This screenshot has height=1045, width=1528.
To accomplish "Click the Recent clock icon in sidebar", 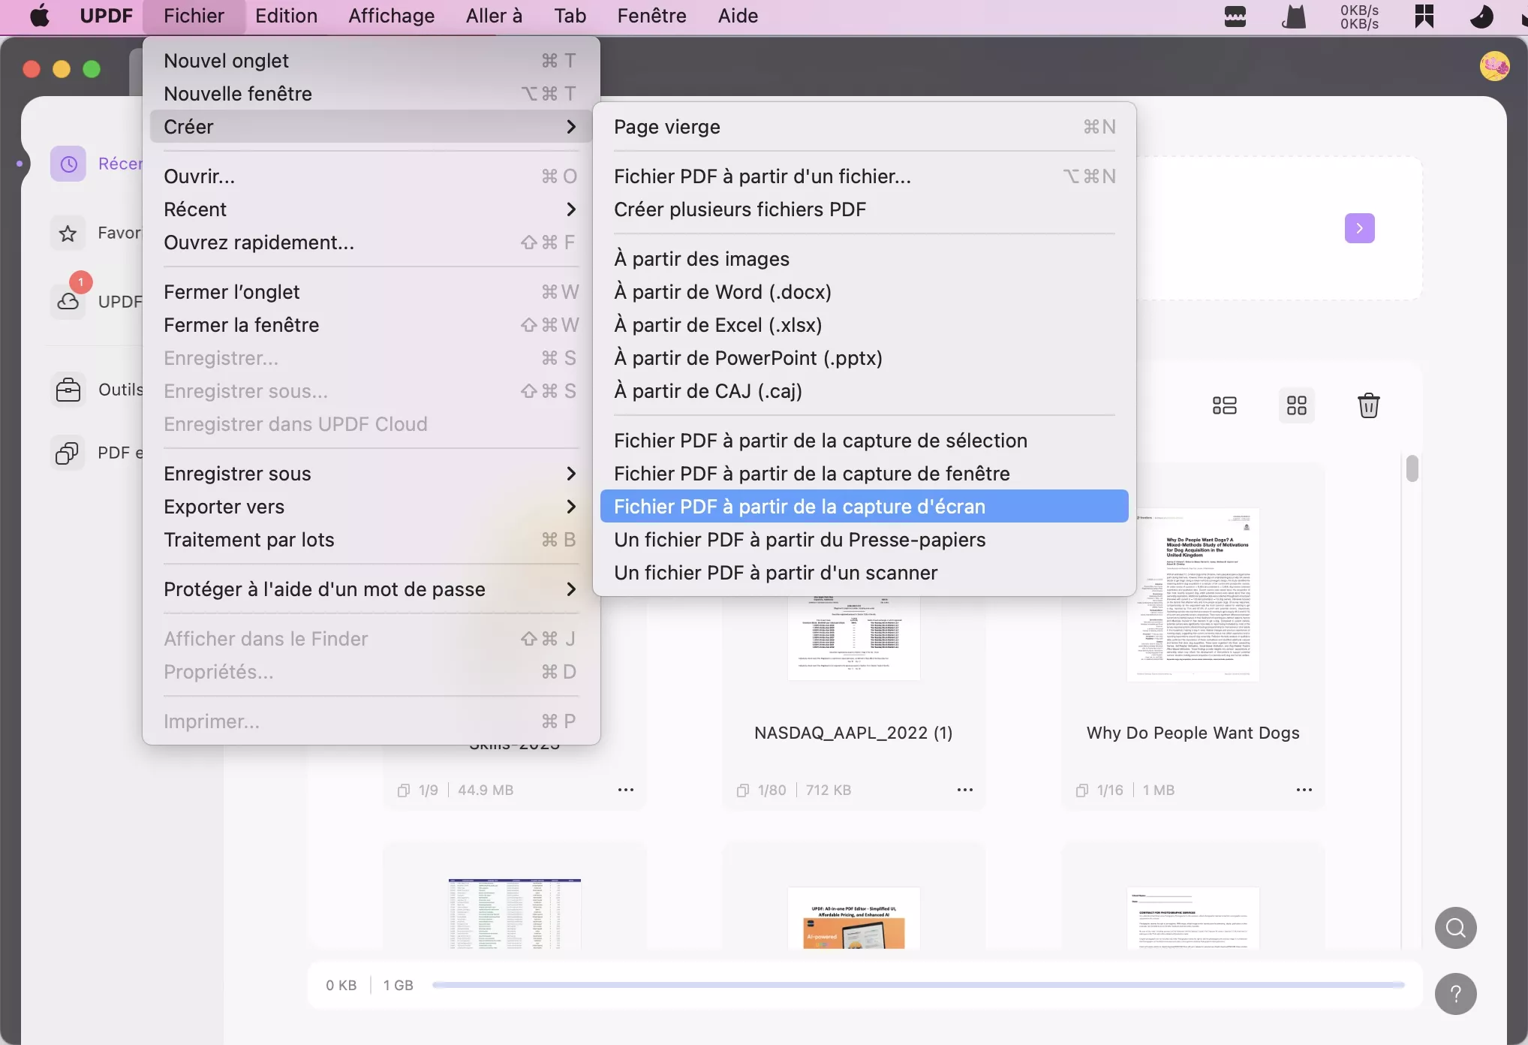I will pos(68,164).
